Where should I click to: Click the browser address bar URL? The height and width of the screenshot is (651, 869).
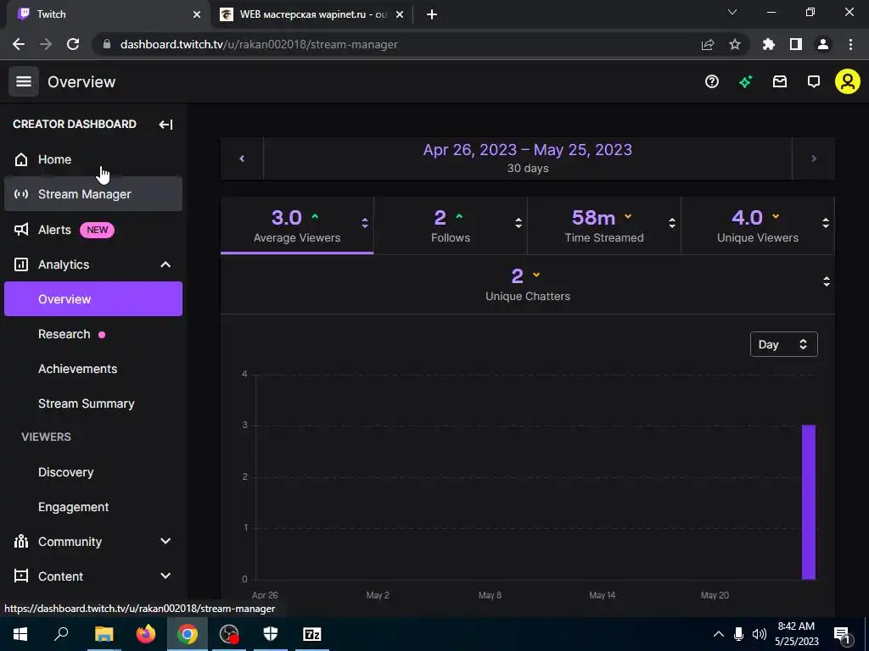259,44
